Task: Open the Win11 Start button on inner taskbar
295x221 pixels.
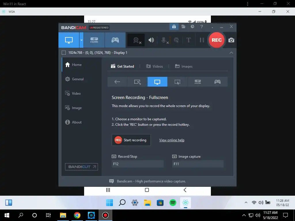Action: pyautogui.click(x=109, y=203)
